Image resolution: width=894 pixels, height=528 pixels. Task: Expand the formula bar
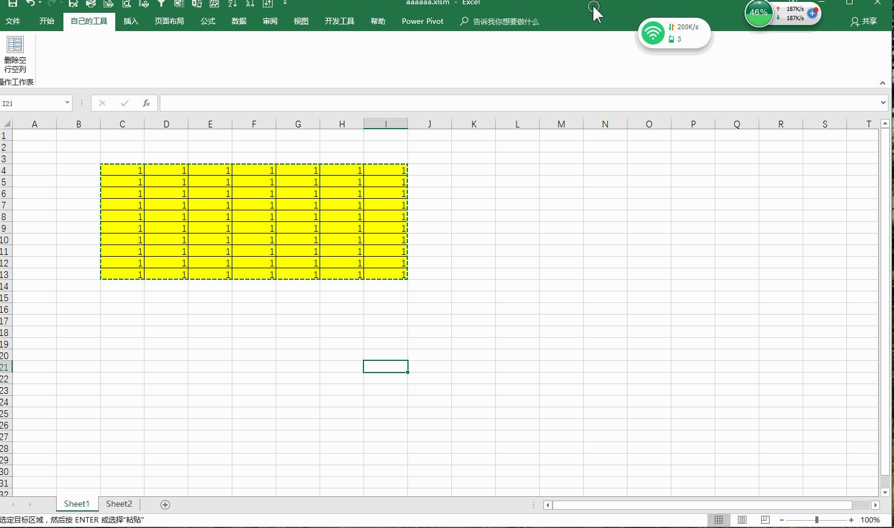pos(883,102)
